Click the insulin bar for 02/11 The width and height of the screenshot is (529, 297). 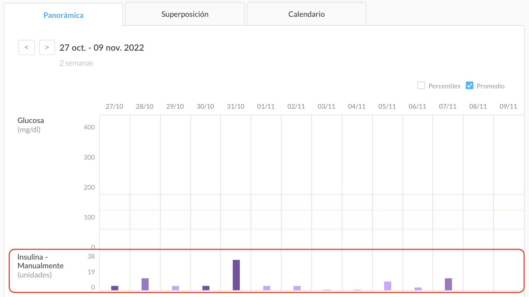click(297, 288)
